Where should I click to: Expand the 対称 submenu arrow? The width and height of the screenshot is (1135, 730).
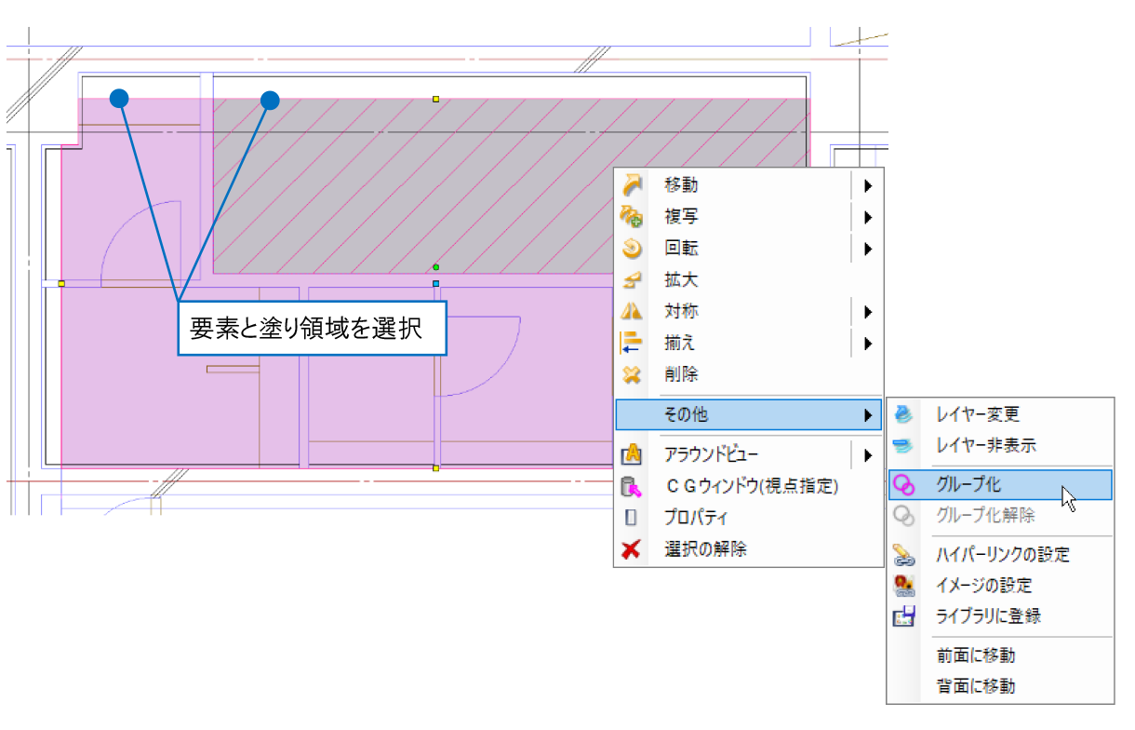[x=867, y=312]
